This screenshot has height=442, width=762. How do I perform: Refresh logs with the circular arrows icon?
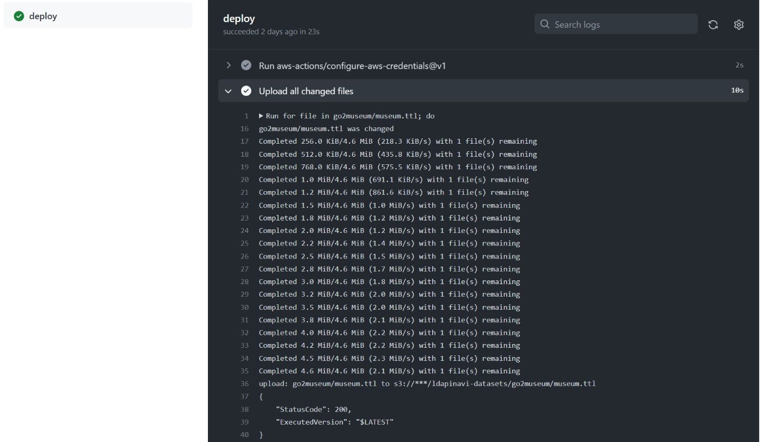click(x=713, y=24)
